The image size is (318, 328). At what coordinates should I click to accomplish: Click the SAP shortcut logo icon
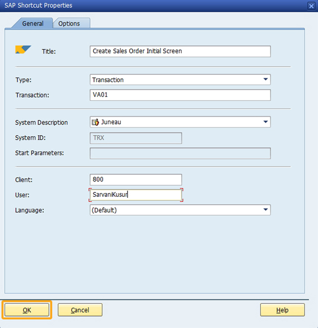(23, 50)
